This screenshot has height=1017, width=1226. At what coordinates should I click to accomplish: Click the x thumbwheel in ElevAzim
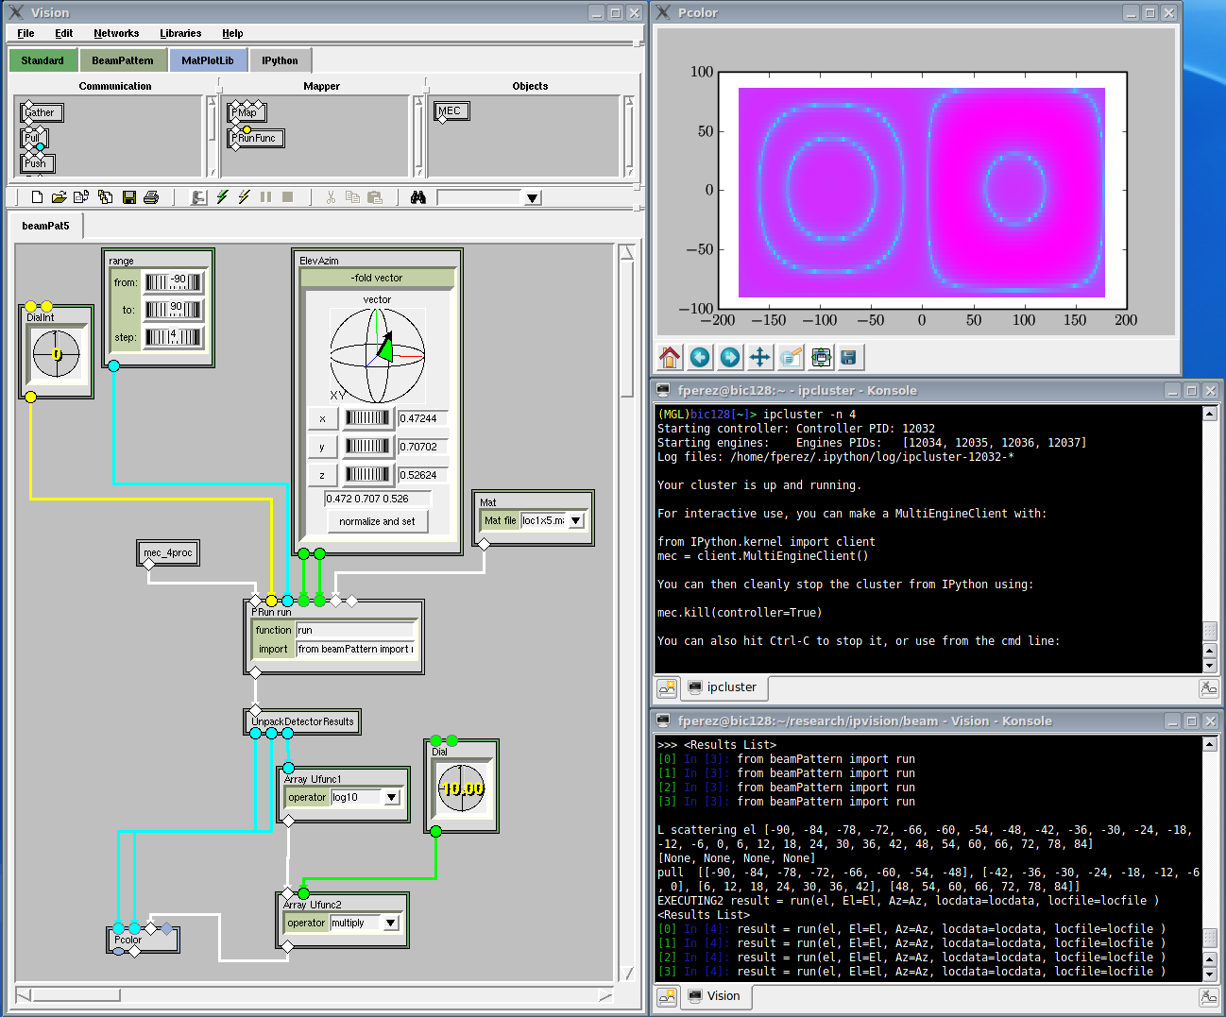click(366, 418)
